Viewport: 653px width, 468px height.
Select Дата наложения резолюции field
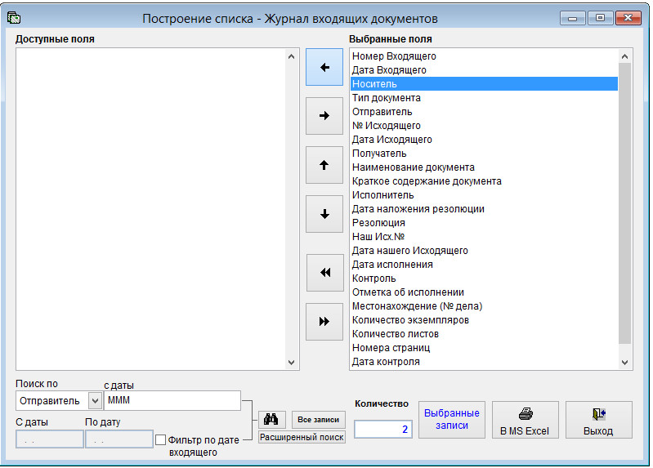(484, 208)
